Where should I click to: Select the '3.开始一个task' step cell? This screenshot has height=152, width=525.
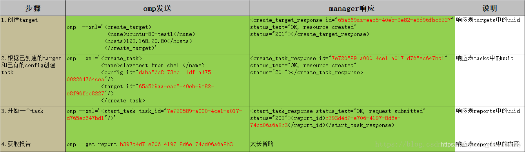(33, 123)
